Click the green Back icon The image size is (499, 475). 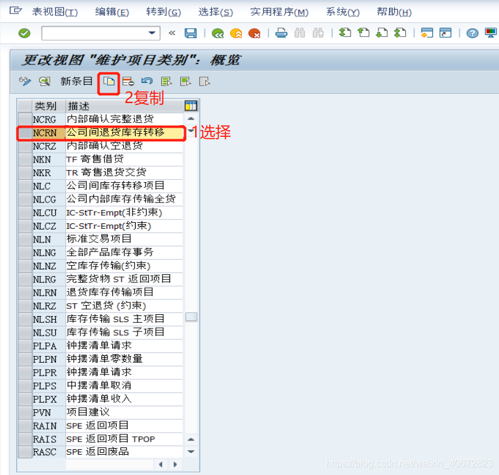218,33
